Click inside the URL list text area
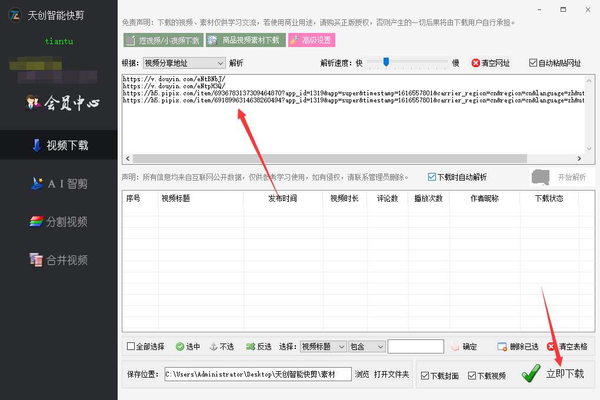The height and width of the screenshot is (400, 600). click(x=353, y=115)
